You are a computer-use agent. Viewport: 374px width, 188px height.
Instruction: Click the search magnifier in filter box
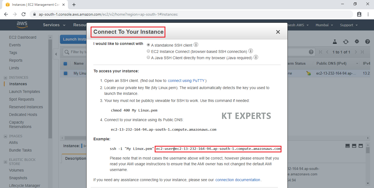click(67, 52)
